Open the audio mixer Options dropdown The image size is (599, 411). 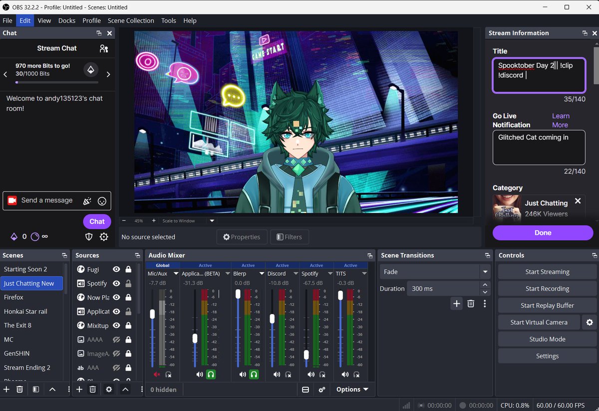pos(352,390)
